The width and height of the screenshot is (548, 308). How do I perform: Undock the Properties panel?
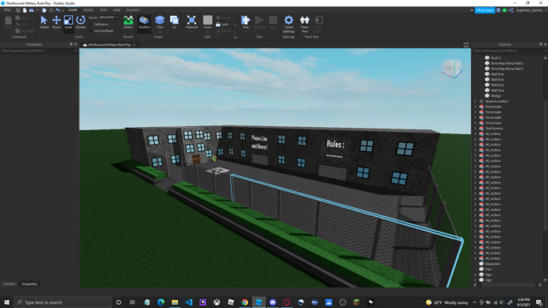pyautogui.click(x=71, y=44)
